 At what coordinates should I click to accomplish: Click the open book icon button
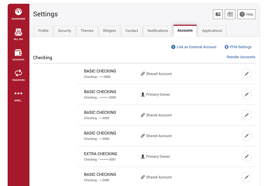point(218,14)
